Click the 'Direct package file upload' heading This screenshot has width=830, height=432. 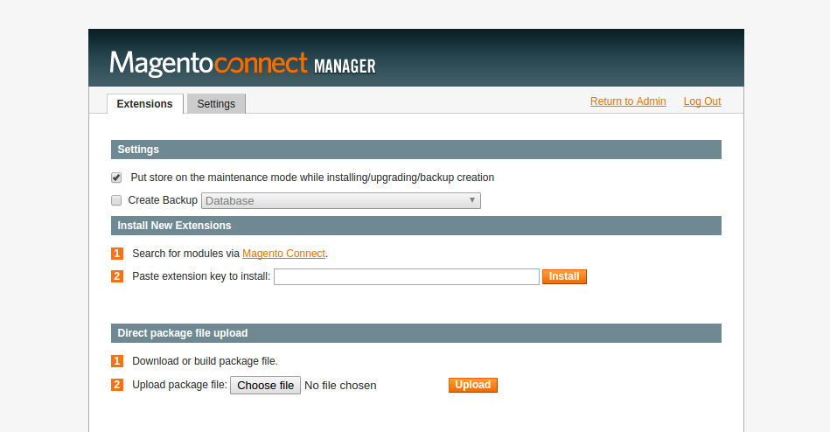pyautogui.click(x=183, y=333)
